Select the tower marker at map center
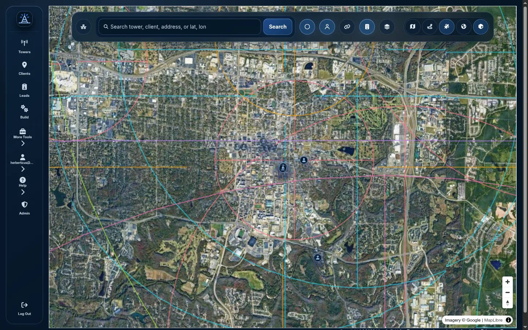This screenshot has width=528, height=330. (x=283, y=168)
